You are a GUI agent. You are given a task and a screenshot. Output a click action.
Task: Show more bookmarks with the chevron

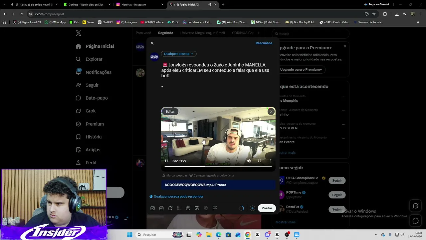(x=418, y=22)
